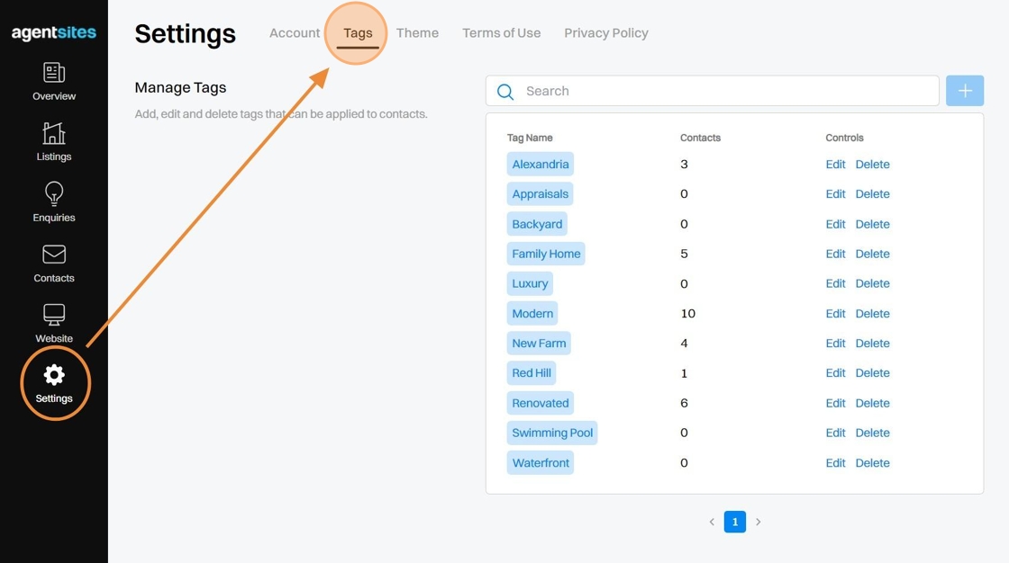Go to the next page arrow

[759, 522]
